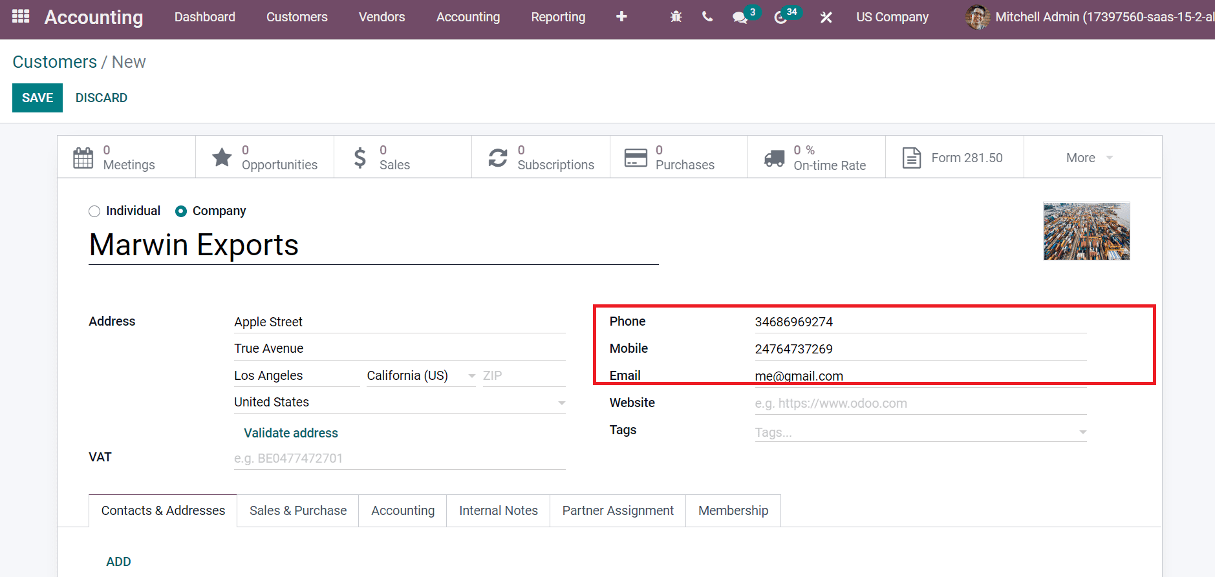
Task: Open the Form 281.50 smart button
Action: (x=955, y=157)
